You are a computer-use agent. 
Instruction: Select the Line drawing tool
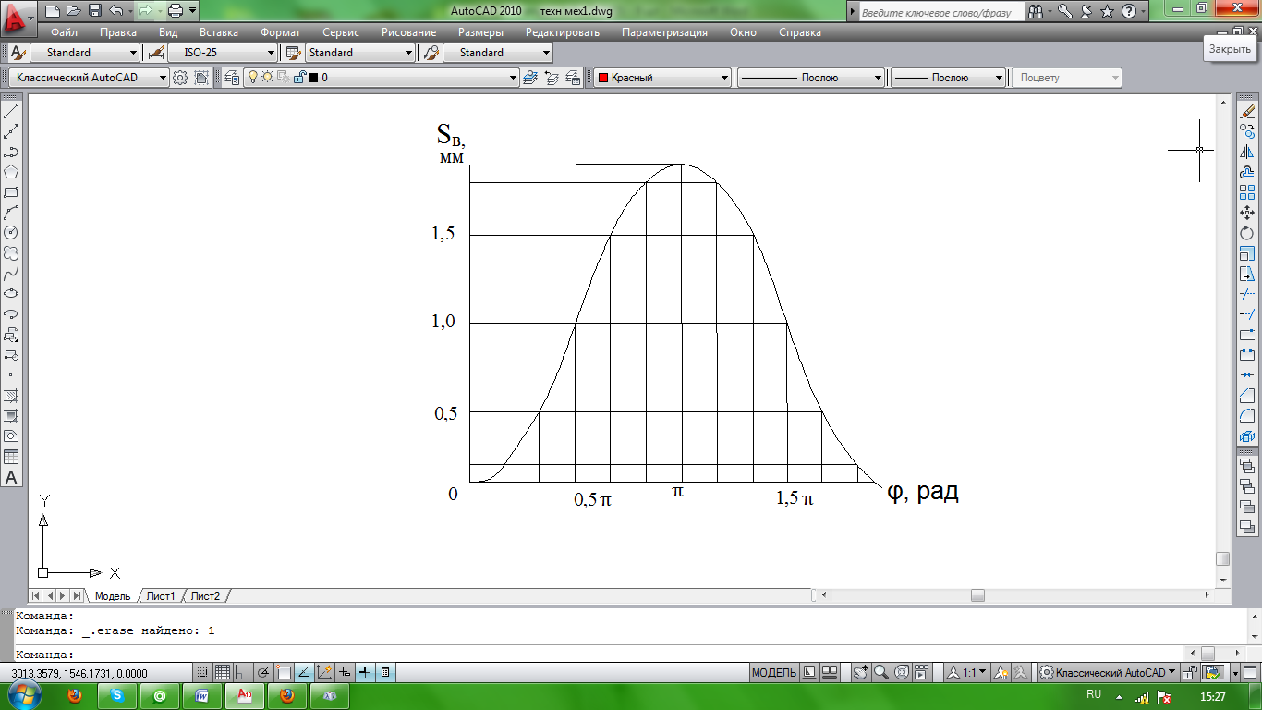click(12, 111)
